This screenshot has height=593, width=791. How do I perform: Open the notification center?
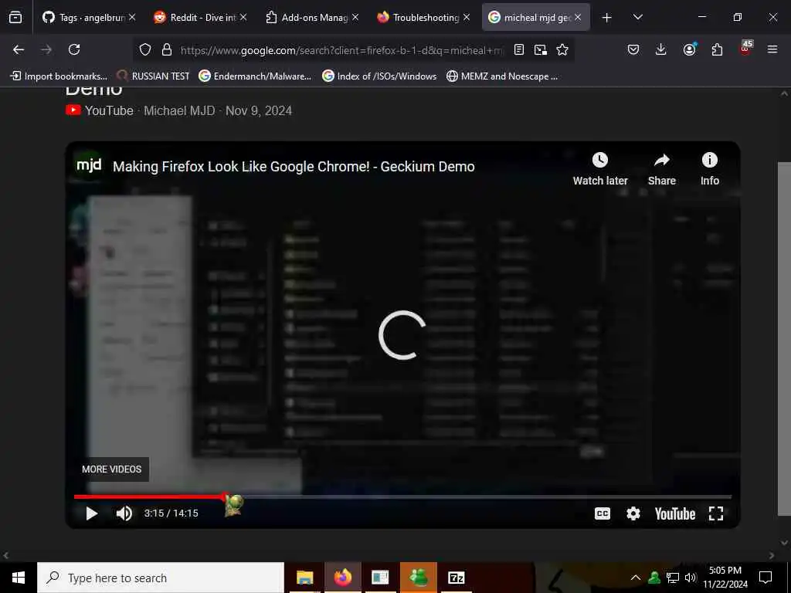[x=766, y=578]
